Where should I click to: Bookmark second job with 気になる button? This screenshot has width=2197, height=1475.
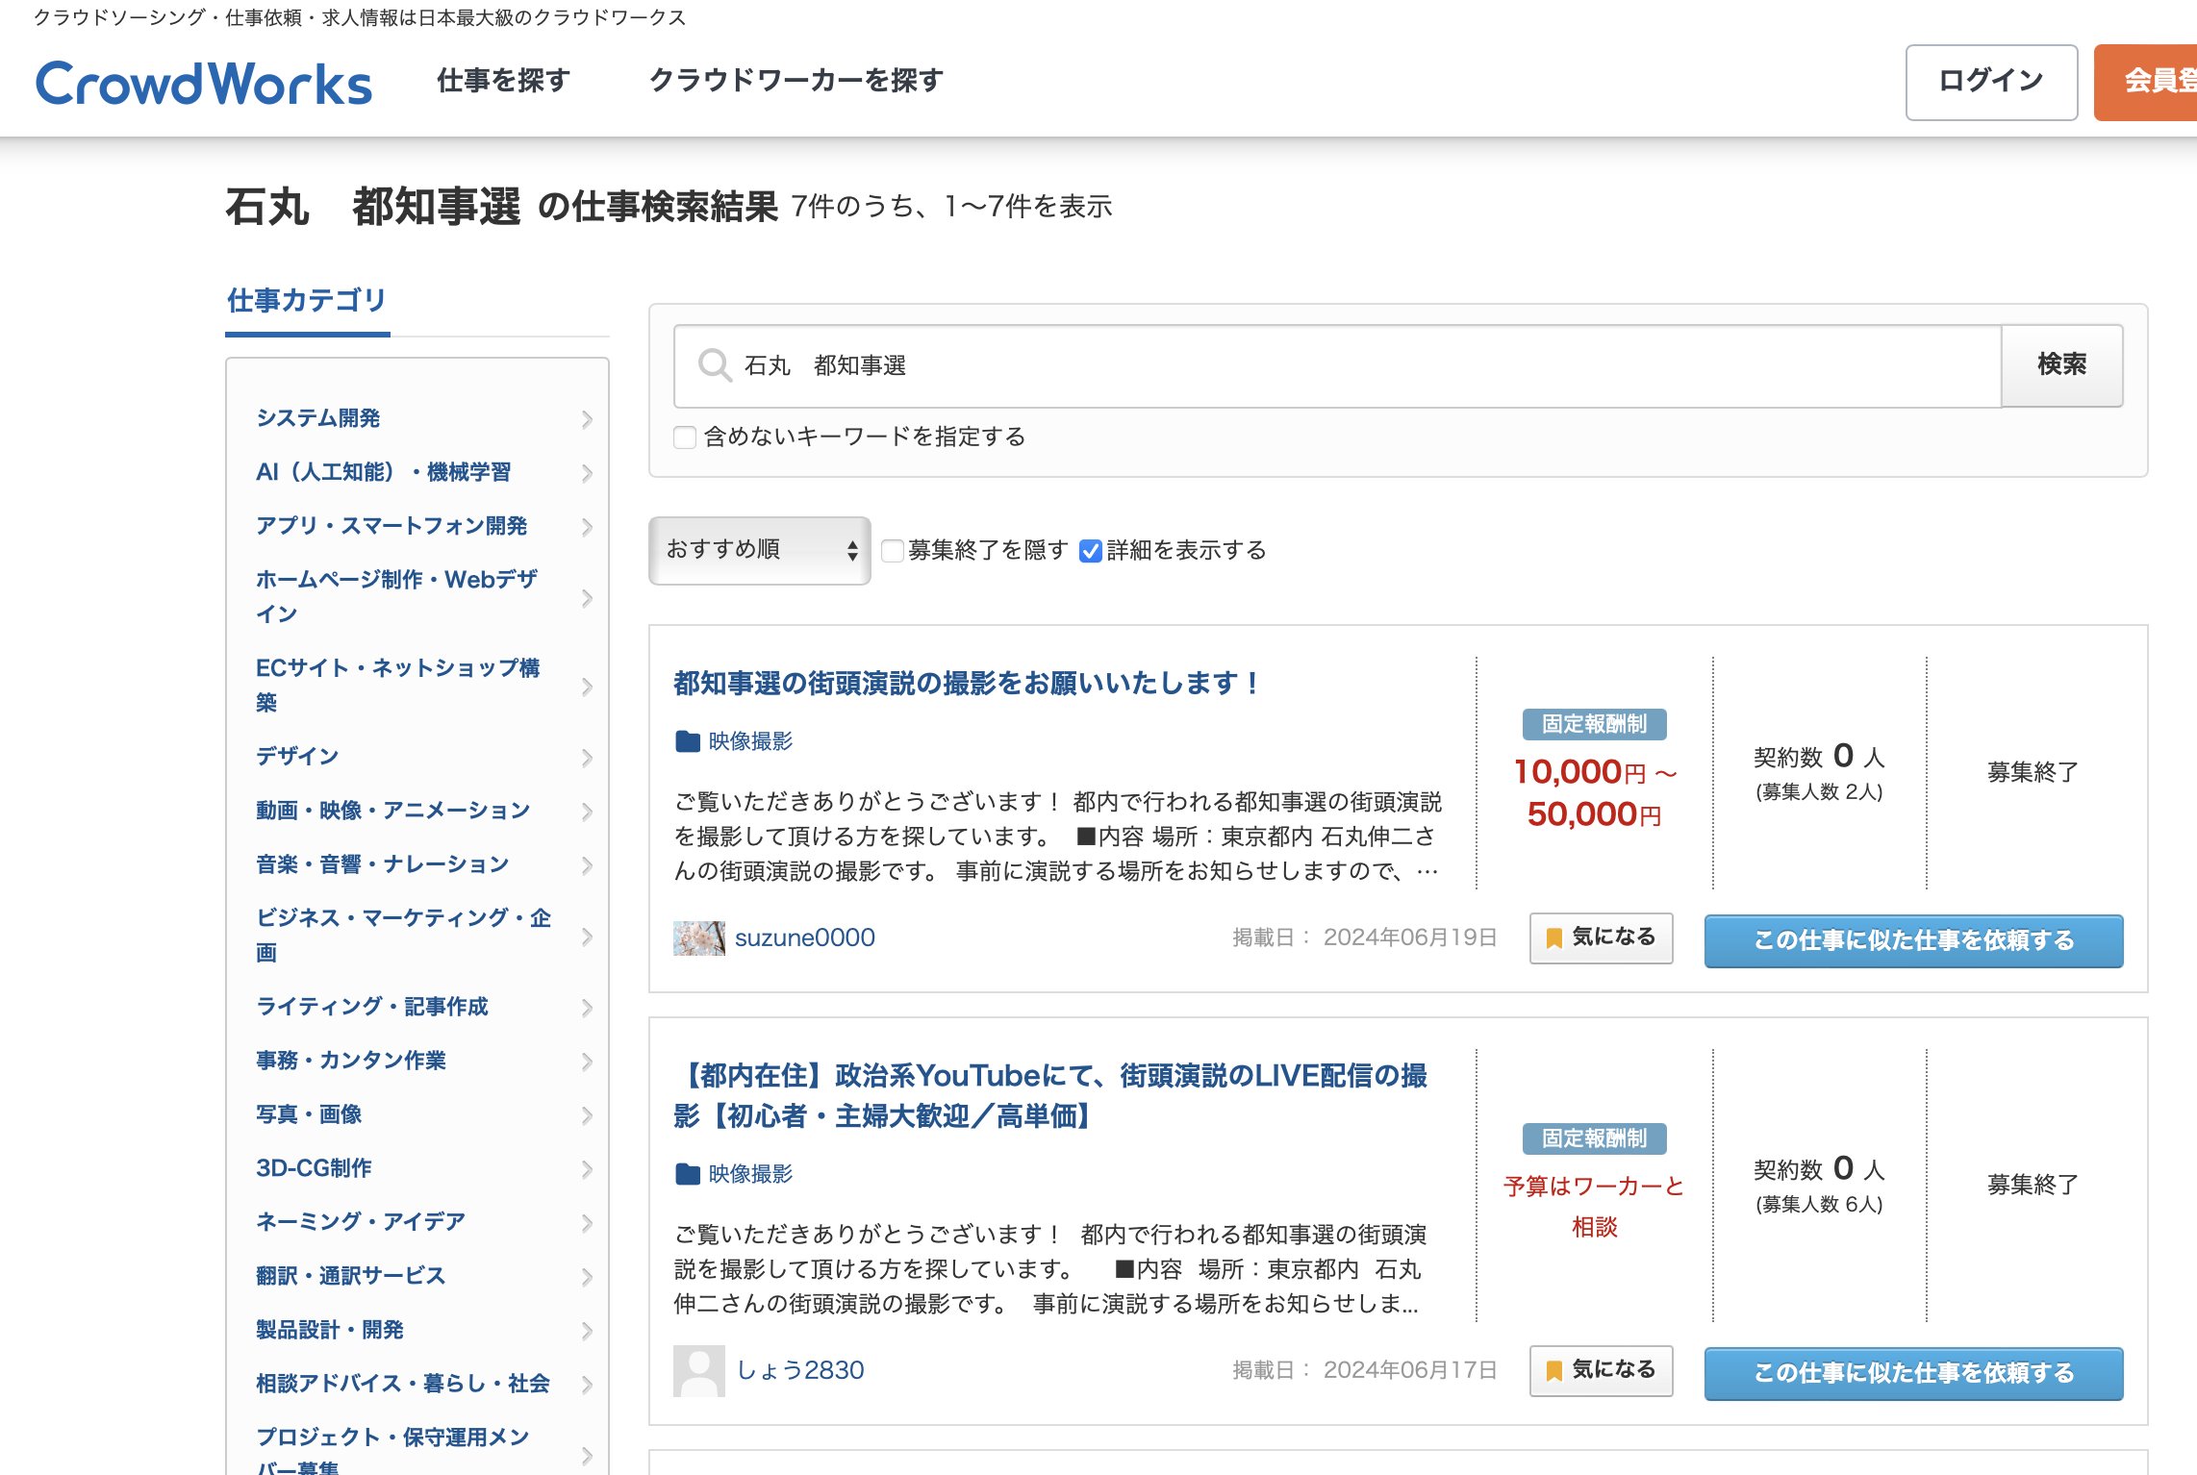click(x=1601, y=1370)
